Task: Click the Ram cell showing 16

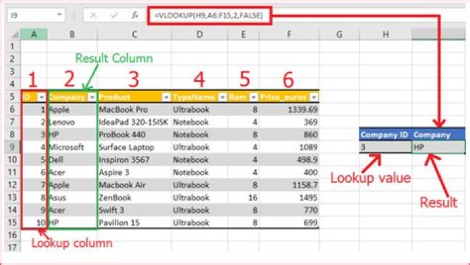Action: [243, 197]
